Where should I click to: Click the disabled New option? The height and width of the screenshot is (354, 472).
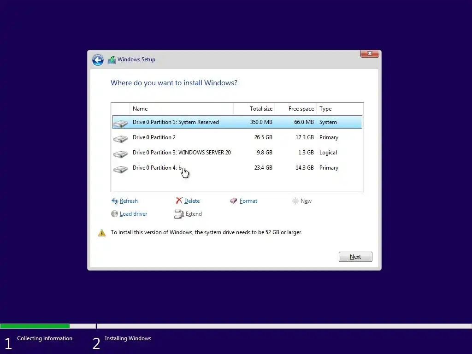point(306,201)
